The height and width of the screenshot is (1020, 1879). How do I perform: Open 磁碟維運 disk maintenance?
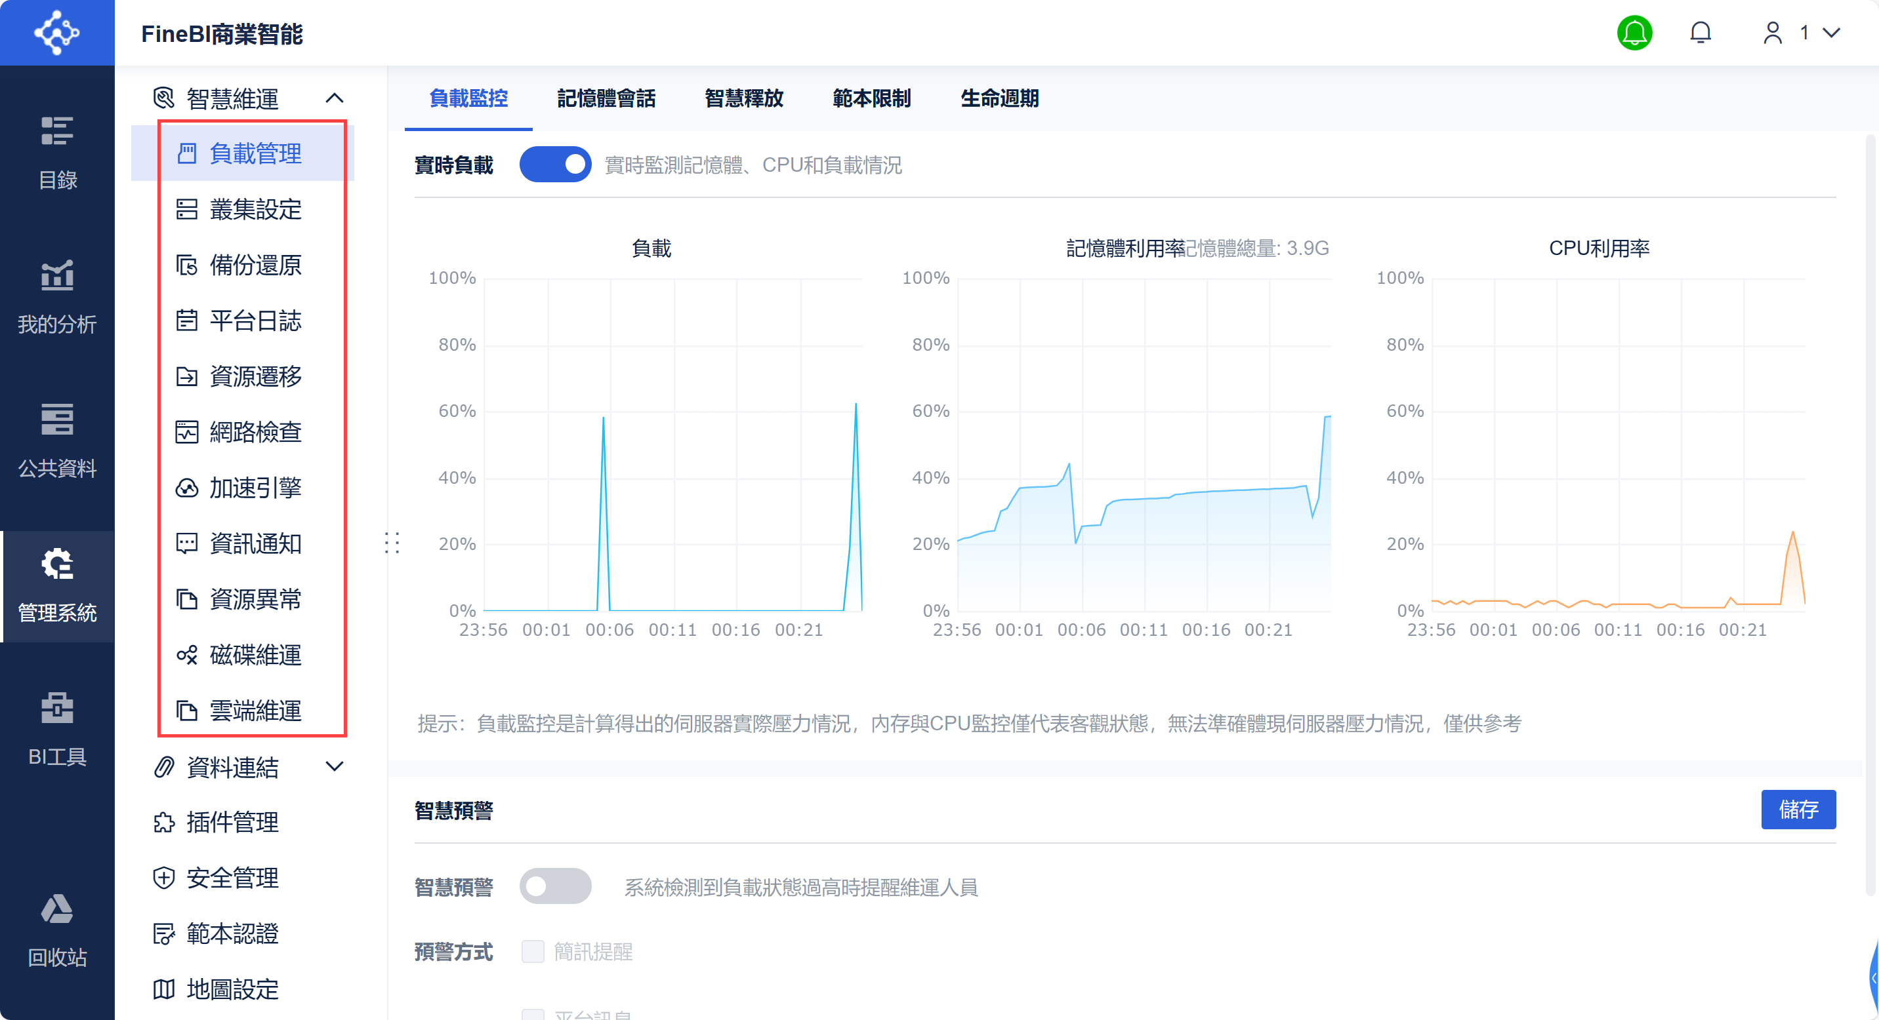[255, 655]
